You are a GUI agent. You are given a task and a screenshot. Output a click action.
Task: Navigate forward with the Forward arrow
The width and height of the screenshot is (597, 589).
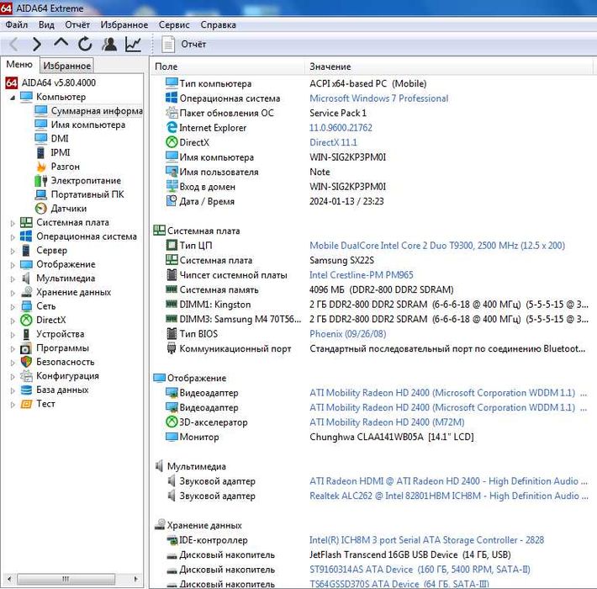click(37, 45)
